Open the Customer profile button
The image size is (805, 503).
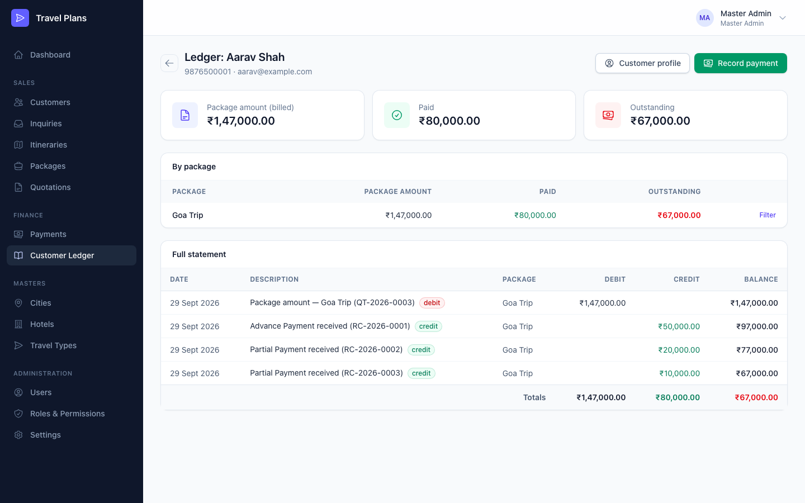pos(642,63)
